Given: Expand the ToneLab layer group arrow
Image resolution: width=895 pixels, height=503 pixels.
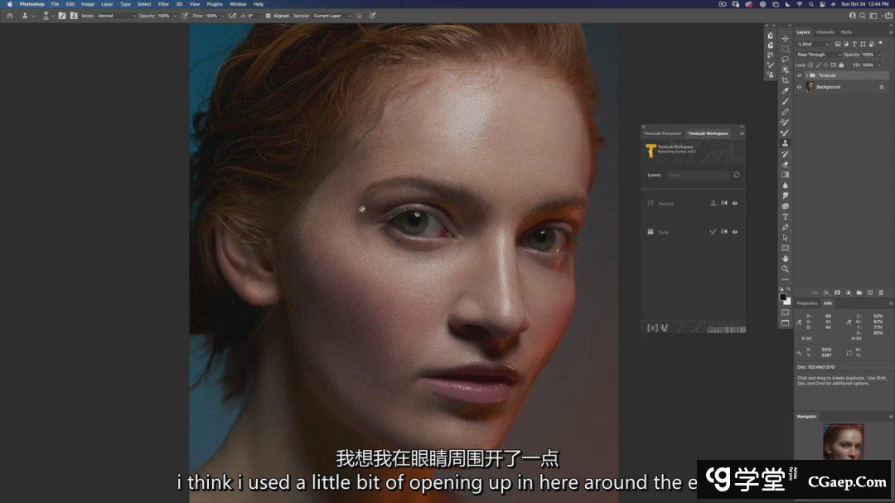Looking at the screenshot, I should click(x=806, y=75).
